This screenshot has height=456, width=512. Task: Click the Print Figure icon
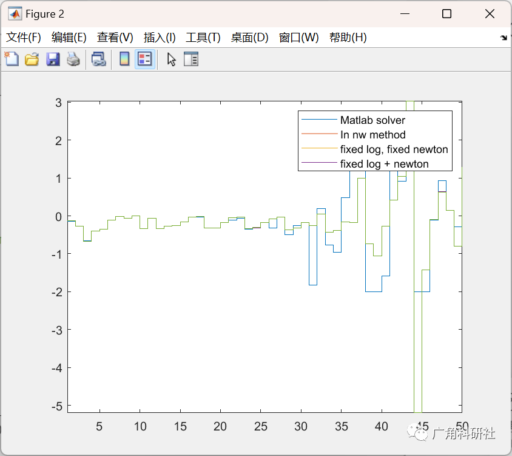[x=73, y=59]
